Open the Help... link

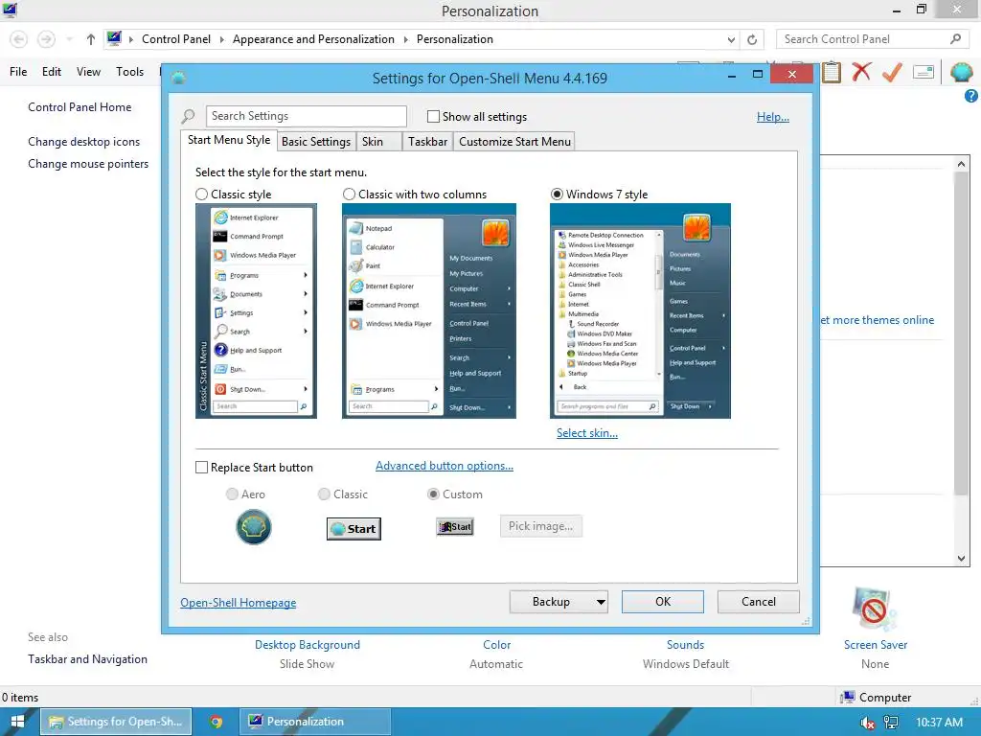pos(773,117)
